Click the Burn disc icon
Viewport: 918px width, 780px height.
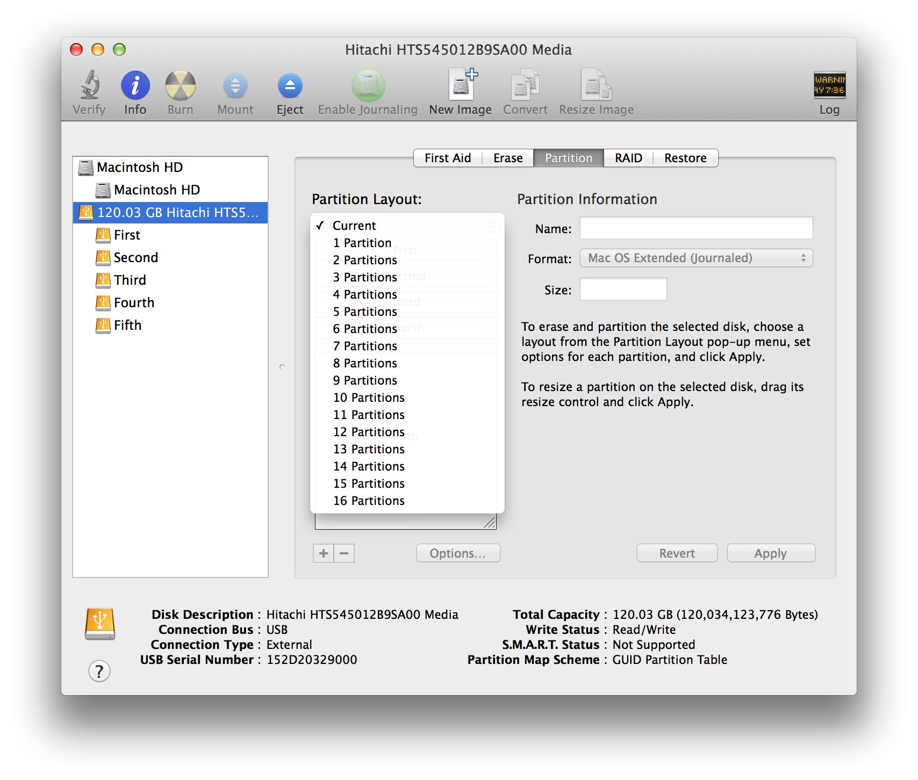(180, 85)
